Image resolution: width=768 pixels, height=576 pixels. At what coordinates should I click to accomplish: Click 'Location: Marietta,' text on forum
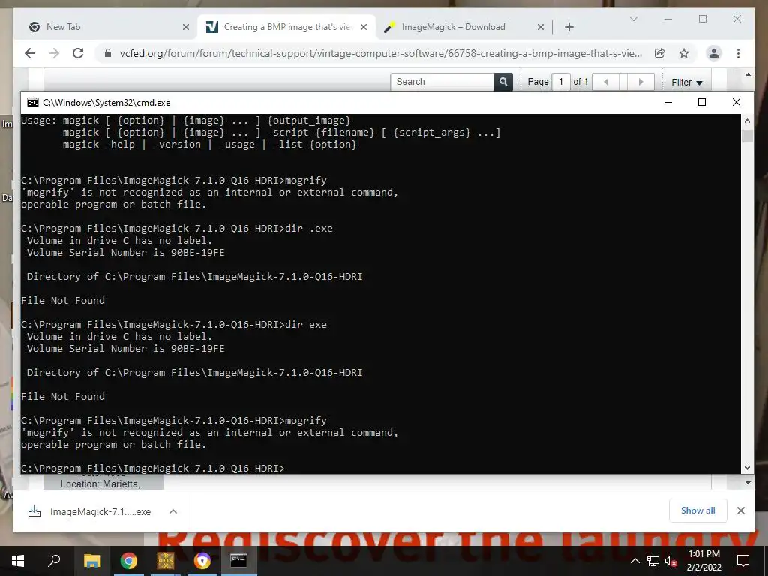[100, 484]
